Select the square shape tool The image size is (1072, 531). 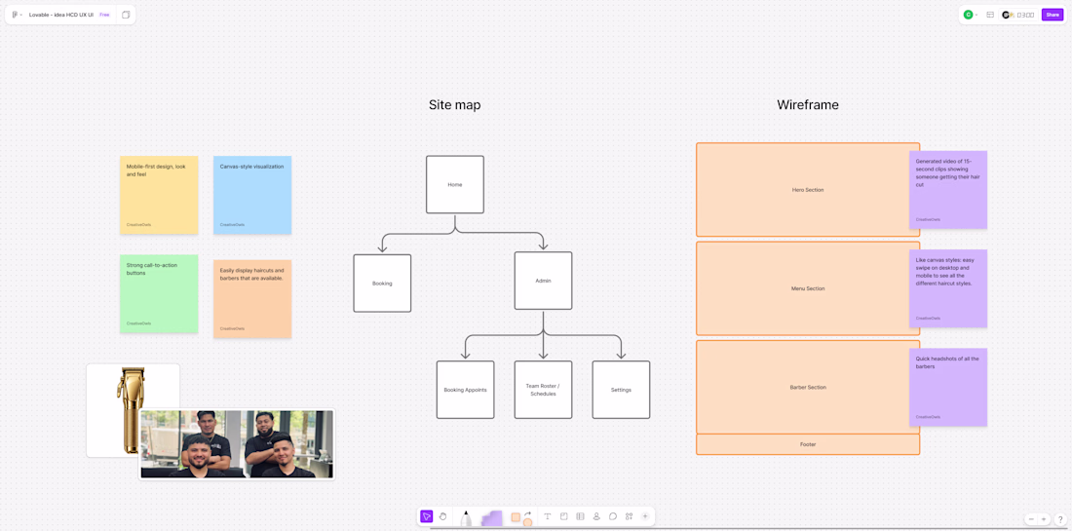(517, 517)
